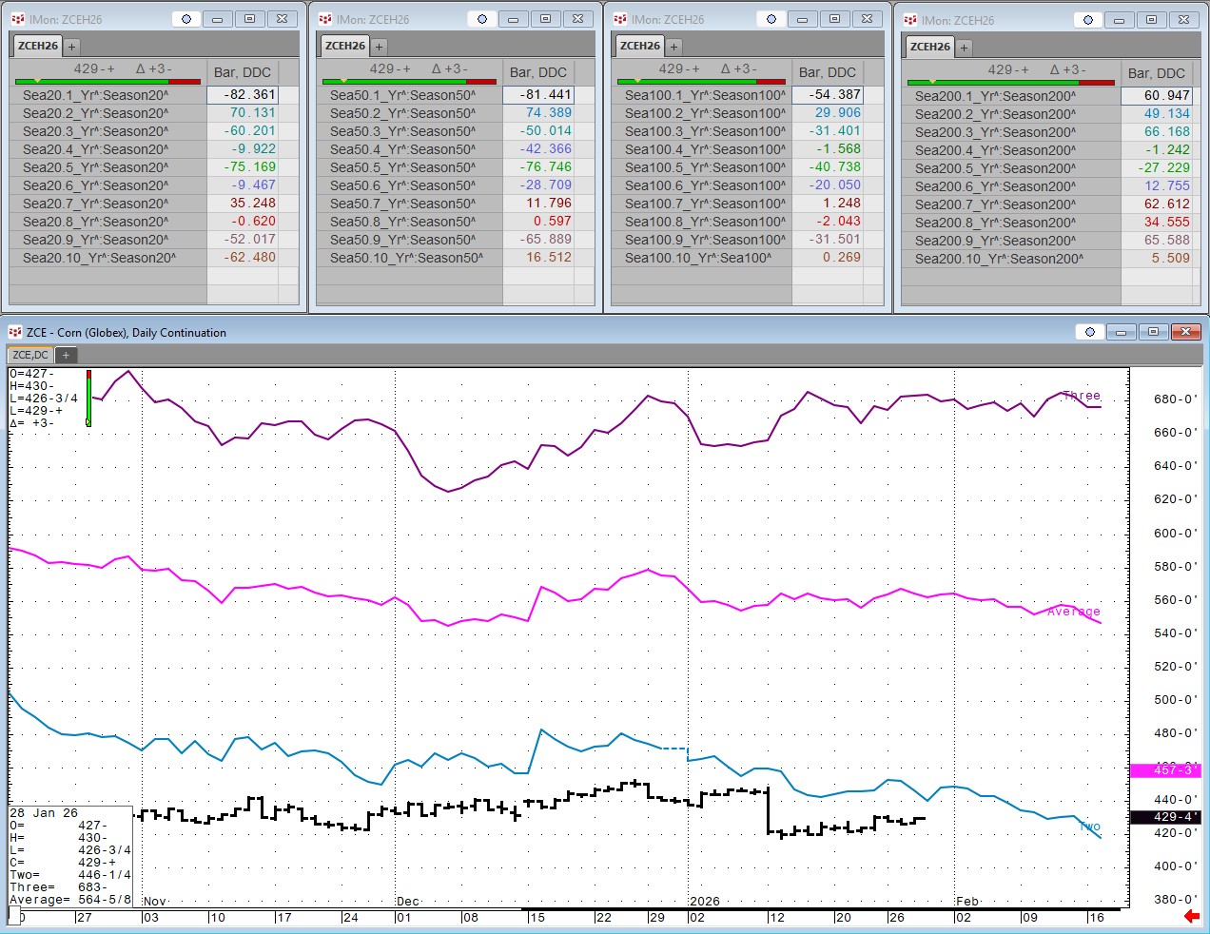Toggle the circle button in the Season200 monitor window
The image size is (1210, 934).
pyautogui.click(x=1087, y=20)
